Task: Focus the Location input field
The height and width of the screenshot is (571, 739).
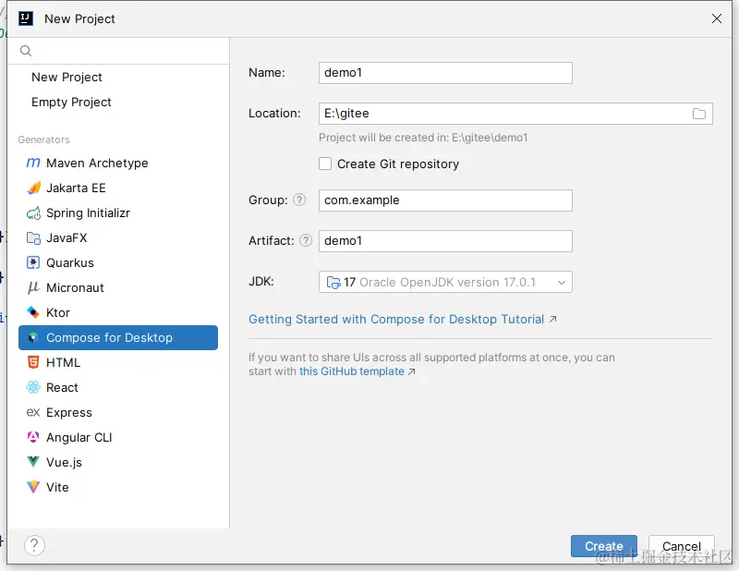Action: (515, 114)
